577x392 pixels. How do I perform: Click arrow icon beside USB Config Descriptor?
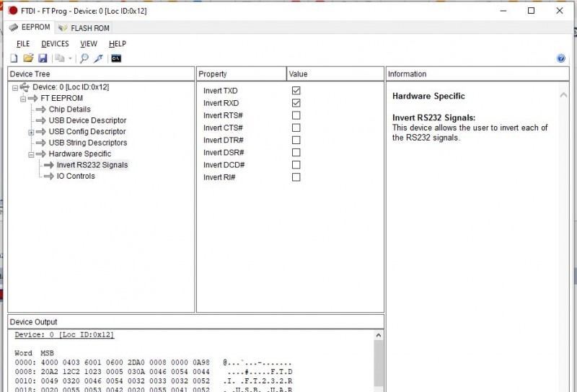pyautogui.click(x=41, y=132)
